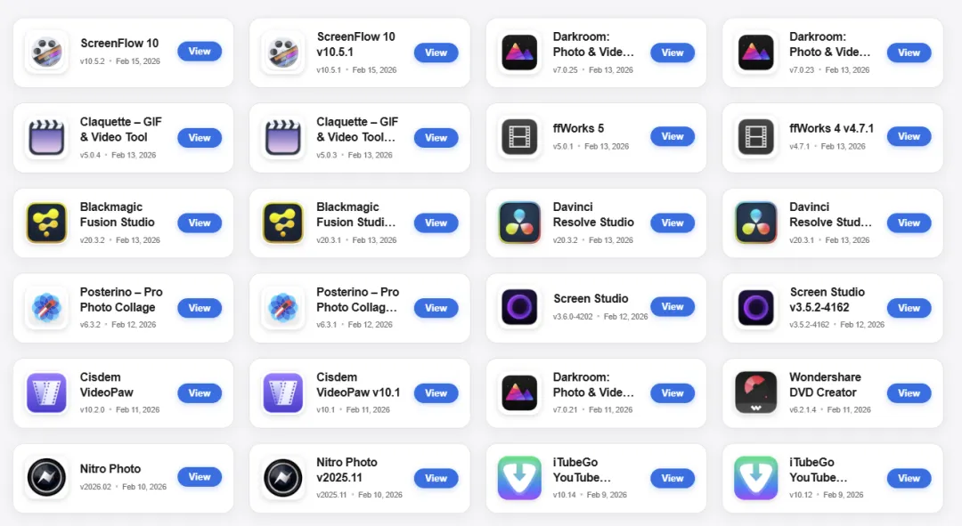Select the Wondershare DVD Creator icon
Image resolution: width=962 pixels, height=526 pixels.
(756, 393)
